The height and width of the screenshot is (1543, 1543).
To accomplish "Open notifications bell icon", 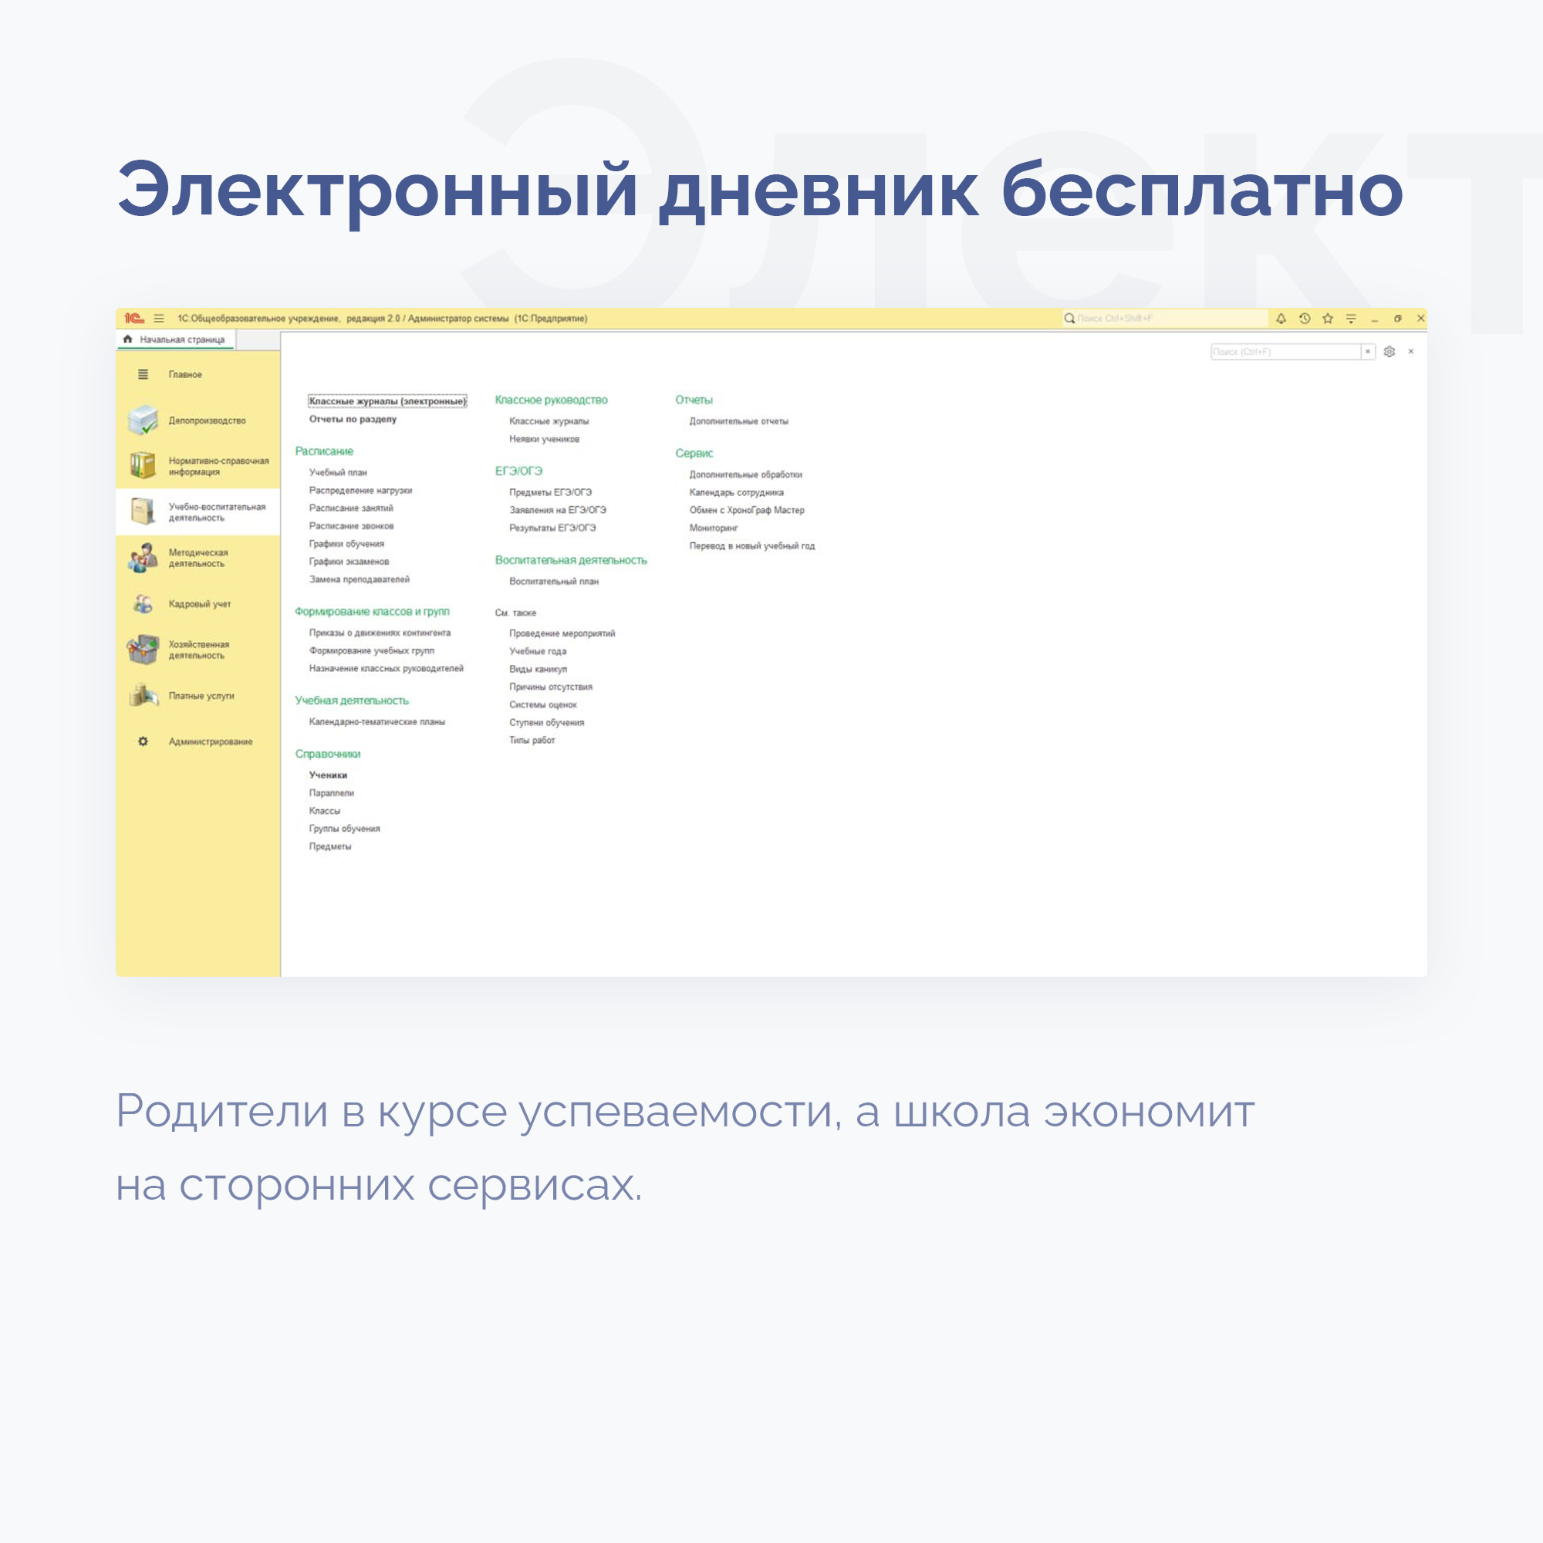I will (1281, 319).
